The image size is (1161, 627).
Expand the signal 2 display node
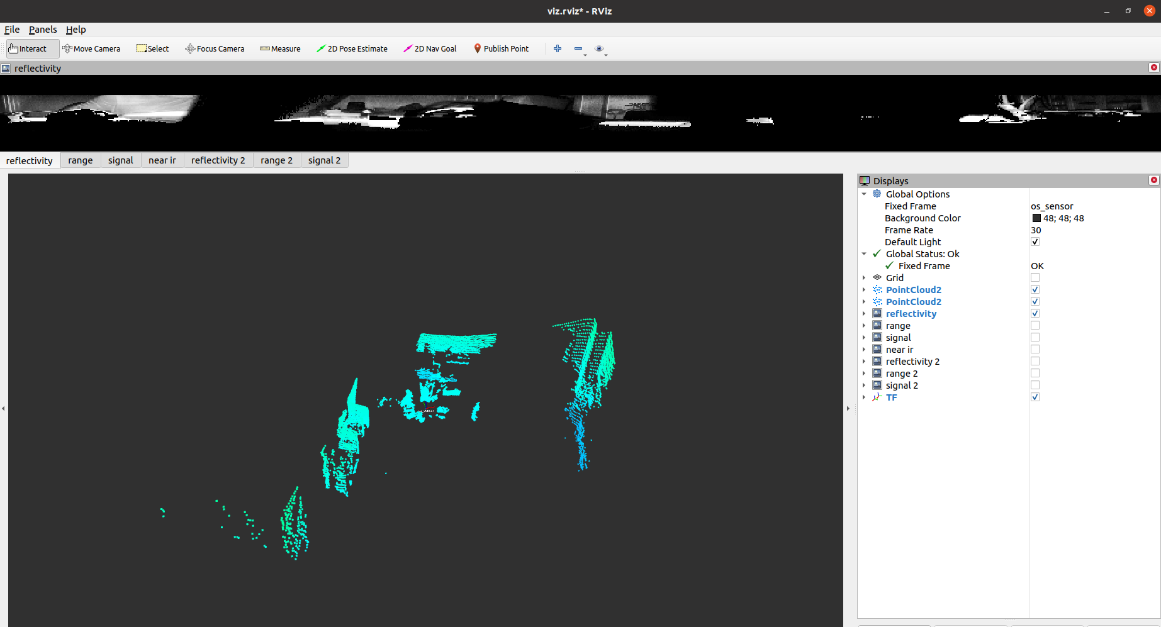click(864, 385)
